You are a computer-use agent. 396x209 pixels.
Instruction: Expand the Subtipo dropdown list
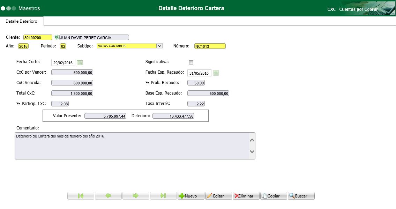click(x=159, y=46)
